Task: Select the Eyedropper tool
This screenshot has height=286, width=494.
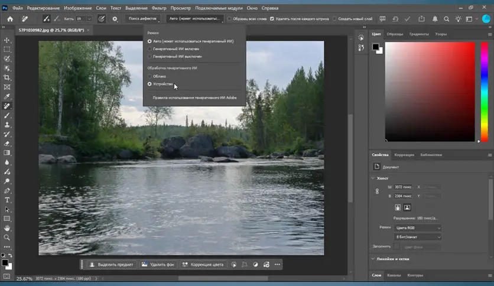Action: coord(6,96)
